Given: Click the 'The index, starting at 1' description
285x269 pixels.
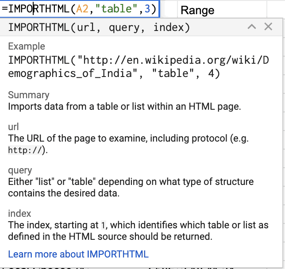Looking at the screenshot, I should (138, 231).
